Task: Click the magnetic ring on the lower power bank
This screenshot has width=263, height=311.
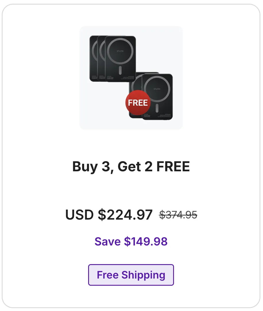Action: click(157, 89)
